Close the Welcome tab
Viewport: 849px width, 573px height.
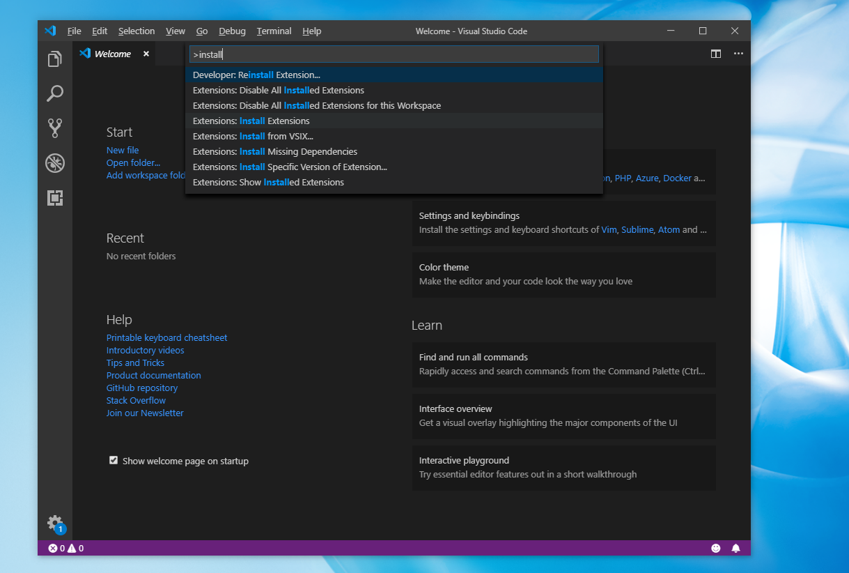coord(146,54)
